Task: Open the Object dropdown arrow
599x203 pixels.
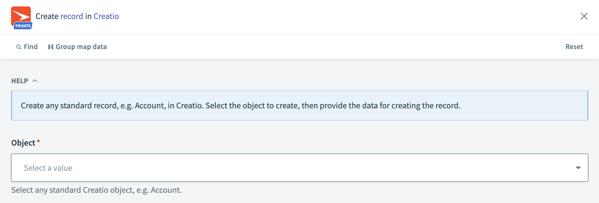Action: 578,168
